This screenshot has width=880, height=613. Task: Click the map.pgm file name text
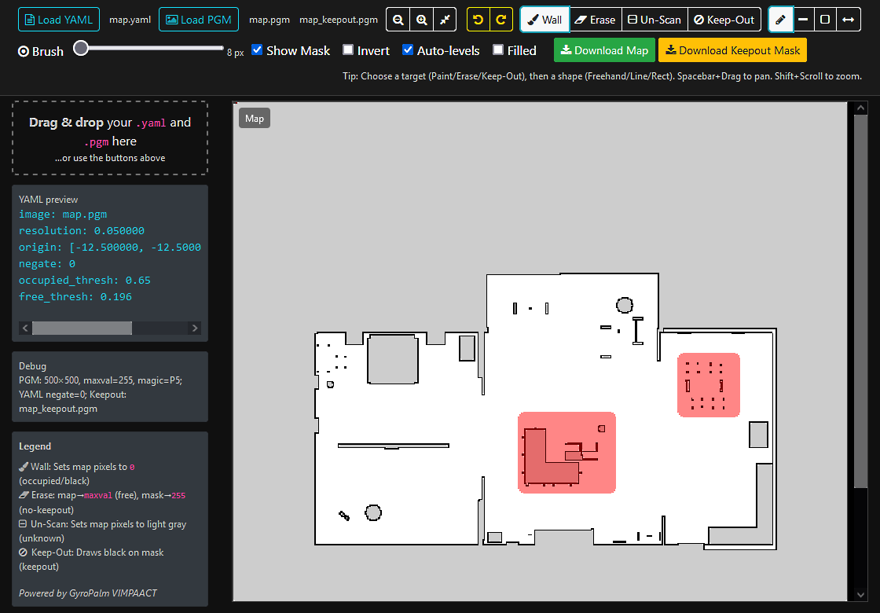click(269, 20)
